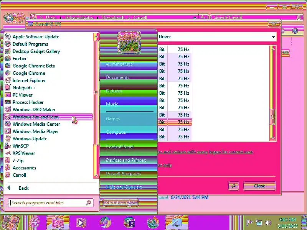The width and height of the screenshot is (307, 230).
Task: Launch Windows Media Player from list
Action: pos(8,131)
